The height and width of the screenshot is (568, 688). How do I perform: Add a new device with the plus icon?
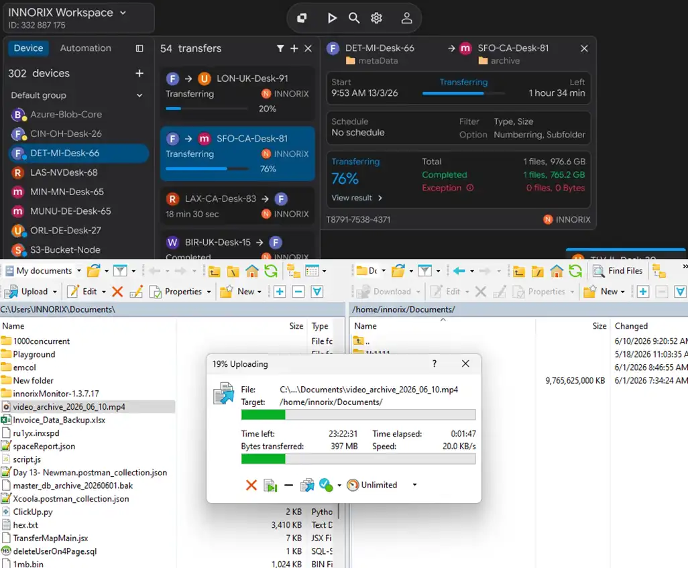coord(139,73)
